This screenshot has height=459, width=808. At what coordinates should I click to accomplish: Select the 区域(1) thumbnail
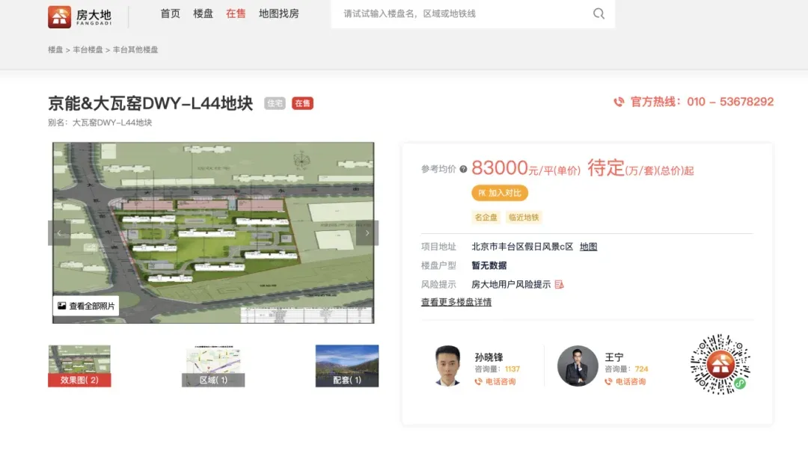(213, 366)
